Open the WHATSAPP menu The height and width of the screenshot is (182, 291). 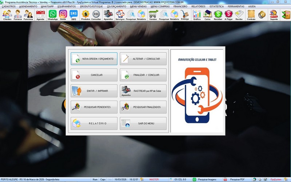coord(47,6)
